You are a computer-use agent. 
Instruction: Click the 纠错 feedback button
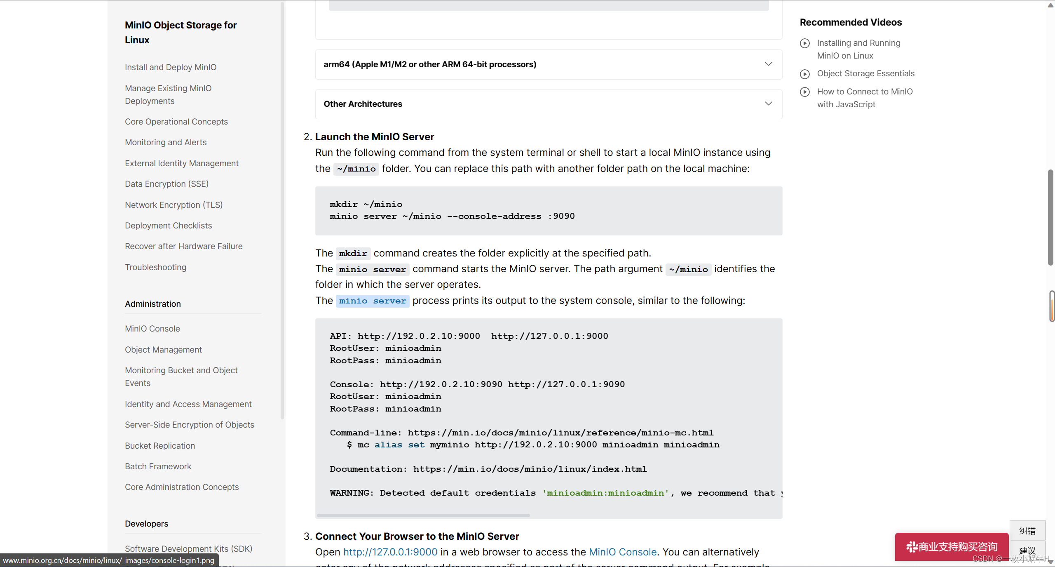pos(1027,531)
